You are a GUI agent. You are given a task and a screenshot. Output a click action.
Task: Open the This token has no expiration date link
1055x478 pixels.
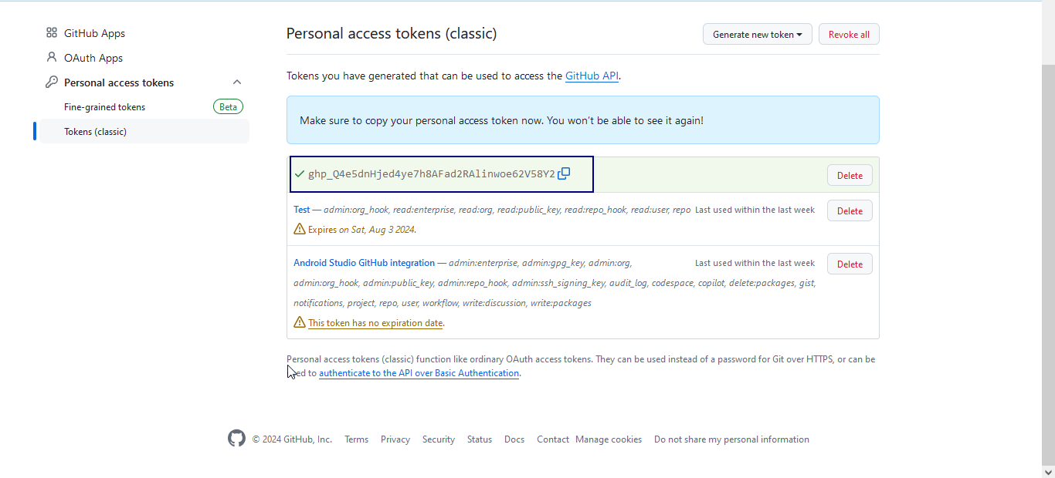pyautogui.click(x=375, y=323)
